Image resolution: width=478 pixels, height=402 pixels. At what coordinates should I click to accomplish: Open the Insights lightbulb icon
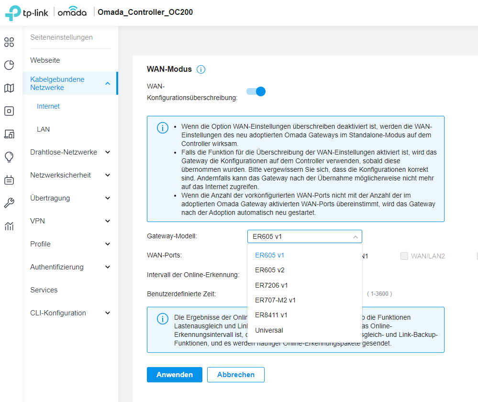tap(9, 157)
